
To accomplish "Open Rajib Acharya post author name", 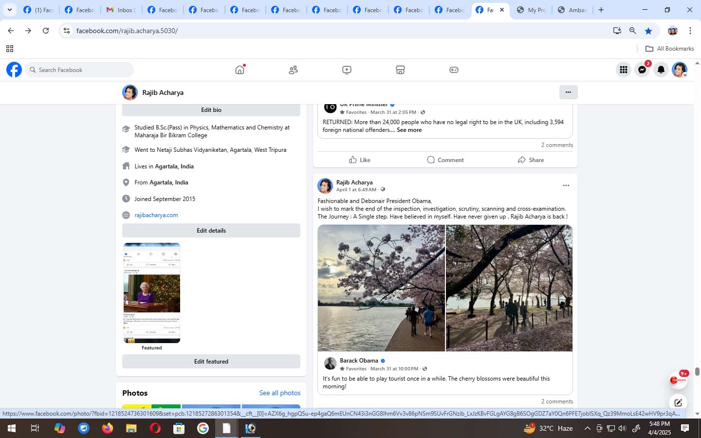I will [x=354, y=182].
